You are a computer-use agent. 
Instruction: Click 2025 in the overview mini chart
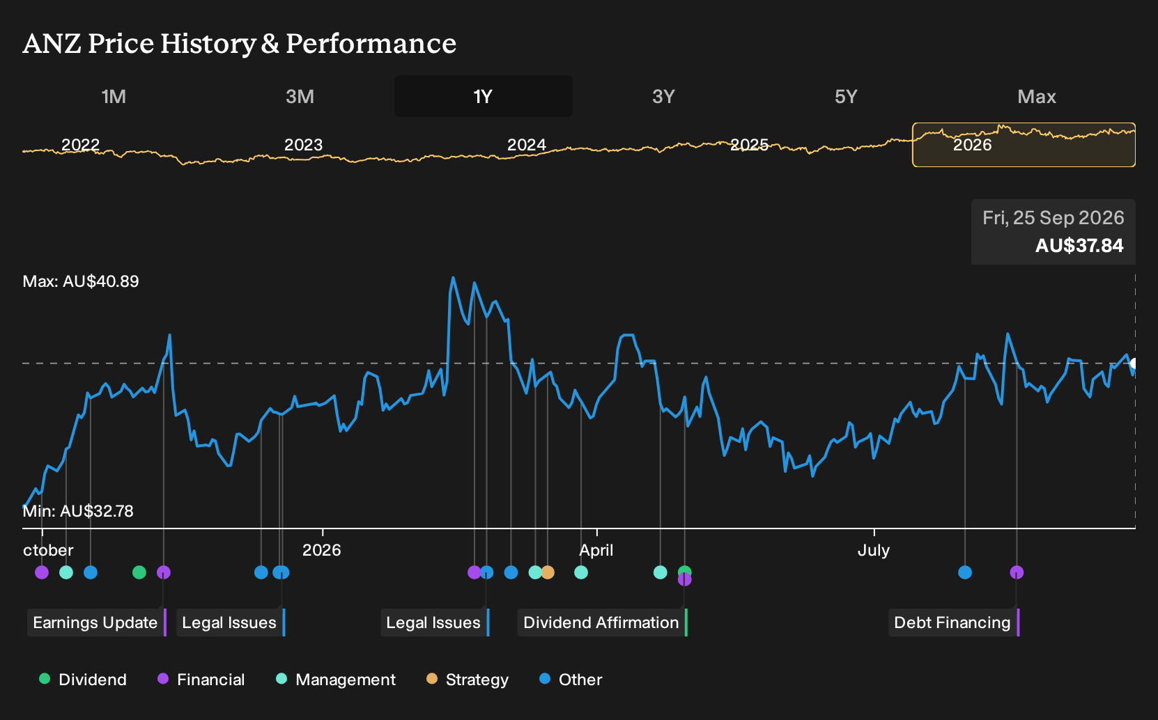(x=750, y=145)
